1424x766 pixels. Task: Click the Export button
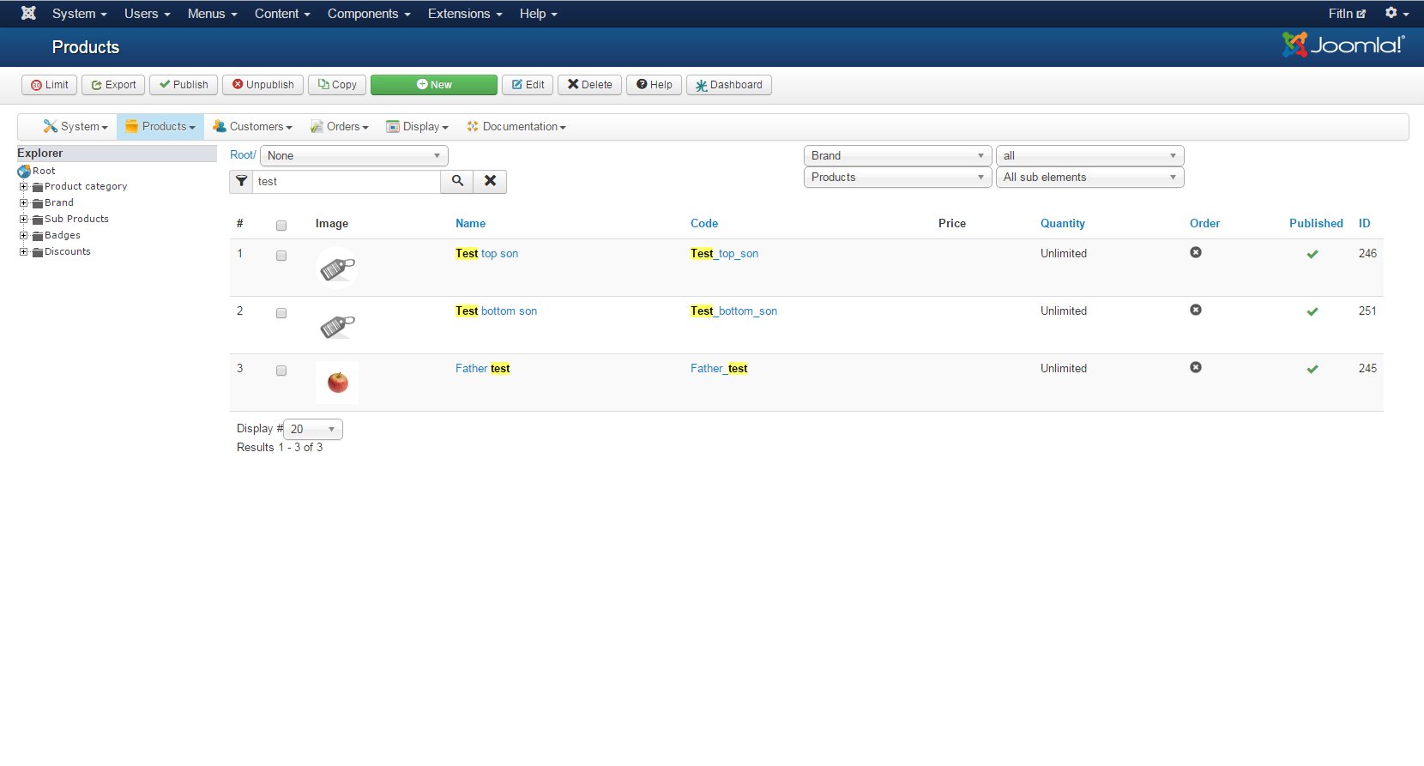tap(113, 84)
